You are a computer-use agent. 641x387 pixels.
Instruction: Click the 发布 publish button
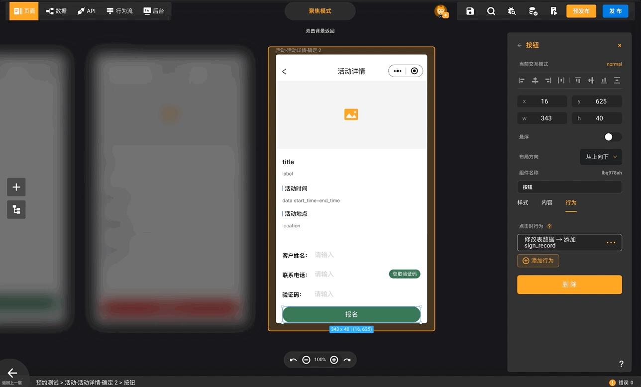pyautogui.click(x=615, y=10)
